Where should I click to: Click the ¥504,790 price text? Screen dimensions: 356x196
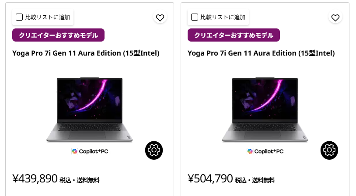(x=210, y=178)
